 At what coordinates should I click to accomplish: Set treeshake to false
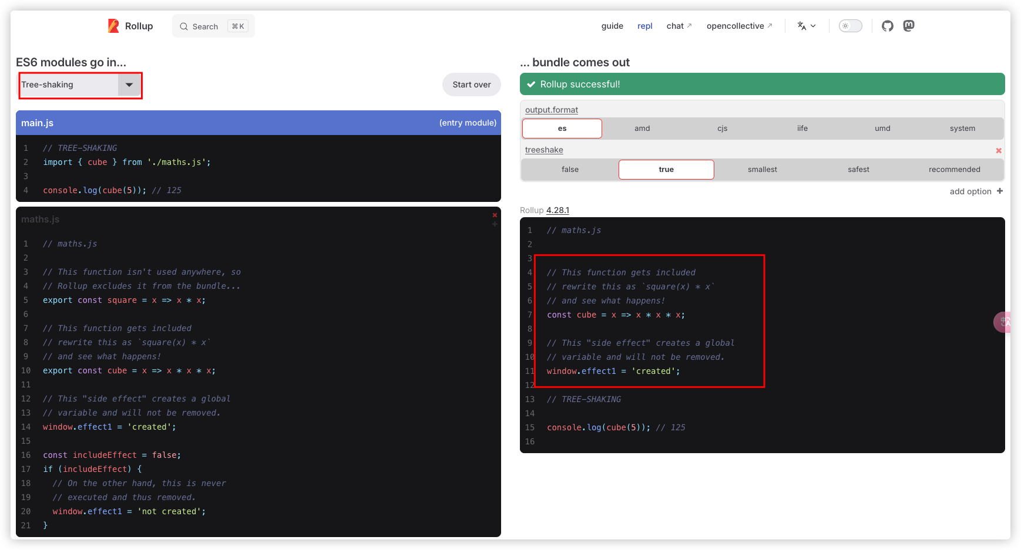tap(570, 170)
